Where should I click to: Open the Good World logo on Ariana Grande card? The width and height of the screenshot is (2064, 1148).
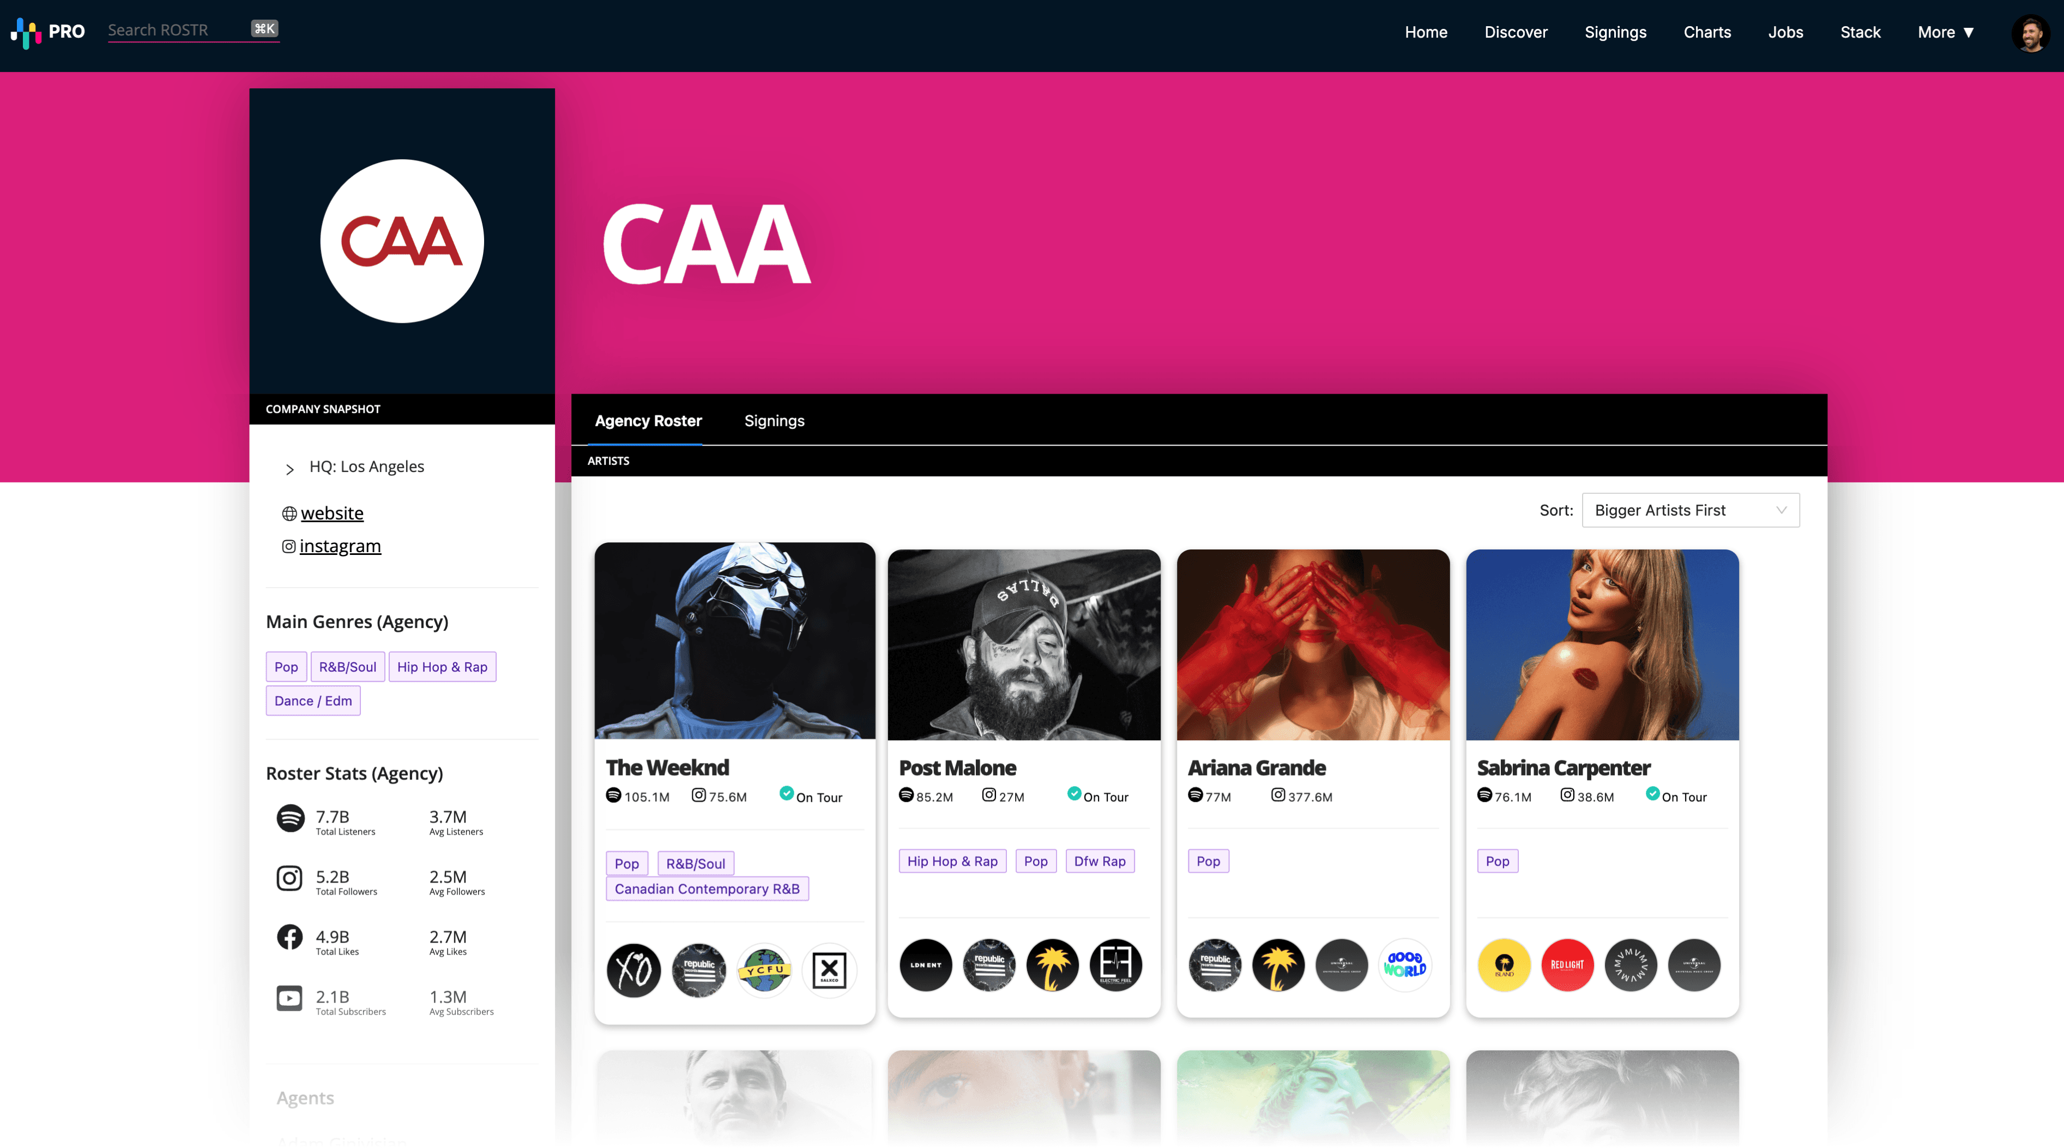tap(1404, 964)
